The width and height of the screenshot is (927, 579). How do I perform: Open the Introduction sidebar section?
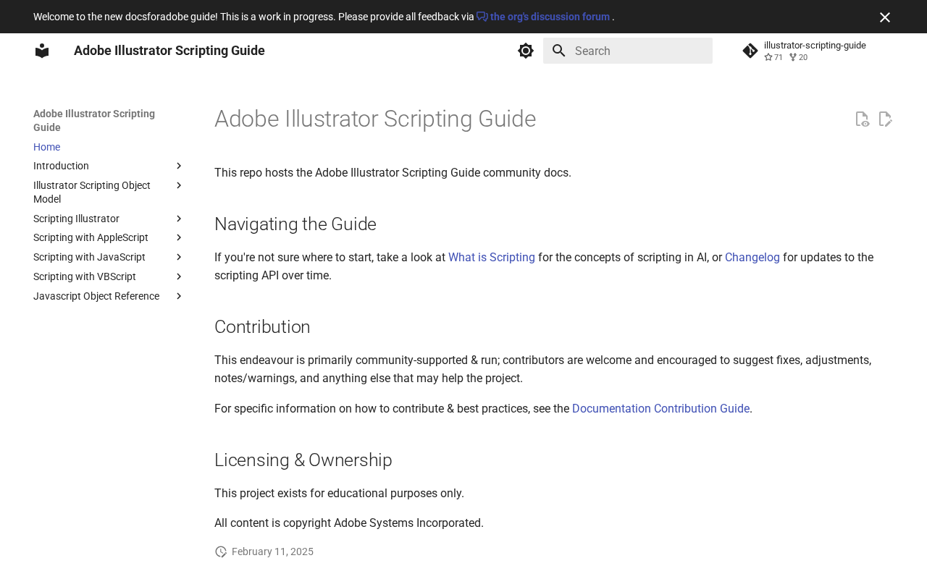tap(61, 166)
